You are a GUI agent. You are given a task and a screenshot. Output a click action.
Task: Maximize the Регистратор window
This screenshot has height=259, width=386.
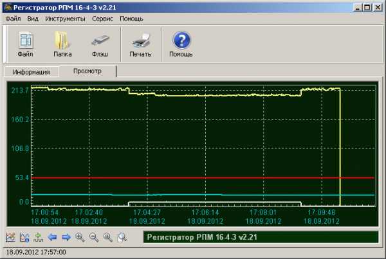tap(367, 8)
